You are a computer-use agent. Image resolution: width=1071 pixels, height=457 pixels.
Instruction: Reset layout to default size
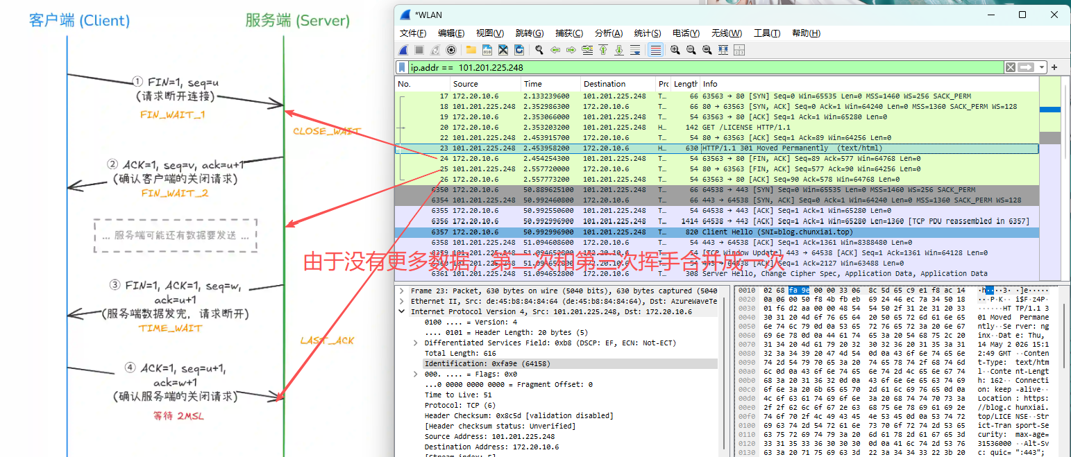(723, 50)
